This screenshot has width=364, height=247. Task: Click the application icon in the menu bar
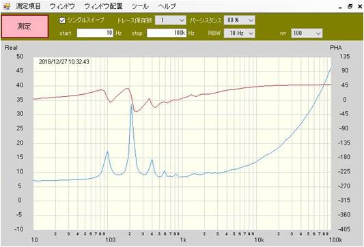point(7,6)
